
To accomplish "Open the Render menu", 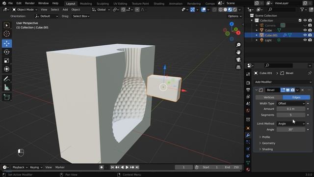I will (30, 3).
